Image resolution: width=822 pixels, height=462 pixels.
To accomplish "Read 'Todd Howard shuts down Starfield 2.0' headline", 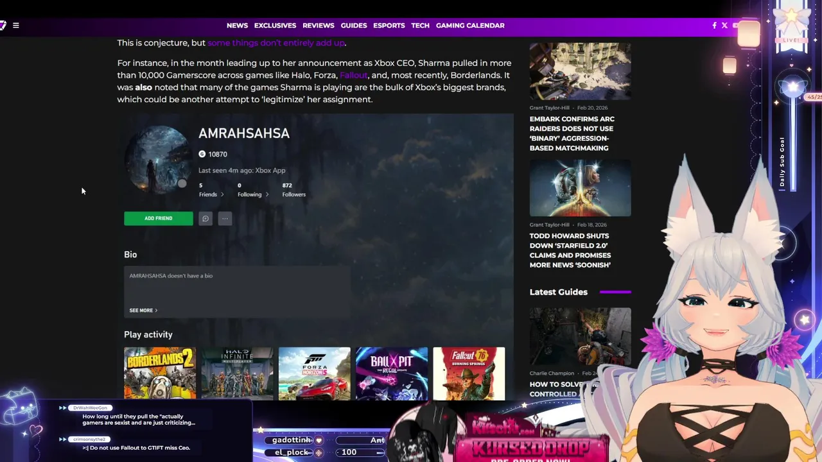I will pos(570,250).
